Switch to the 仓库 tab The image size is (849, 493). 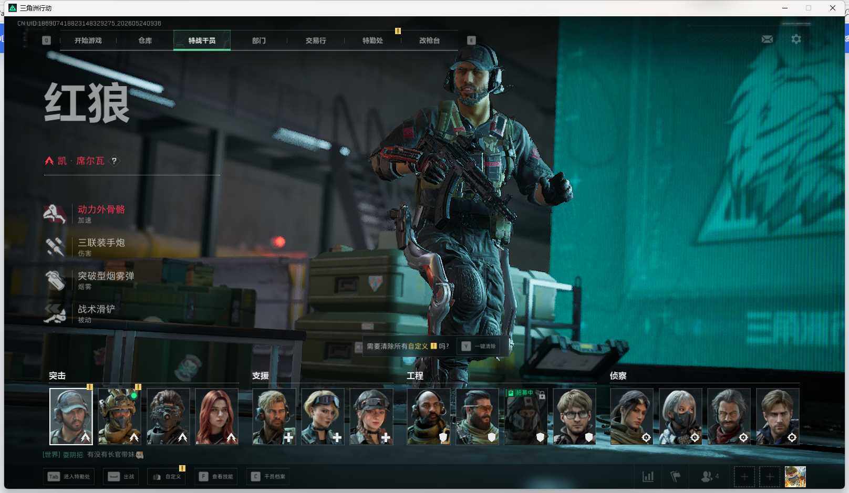[145, 40]
